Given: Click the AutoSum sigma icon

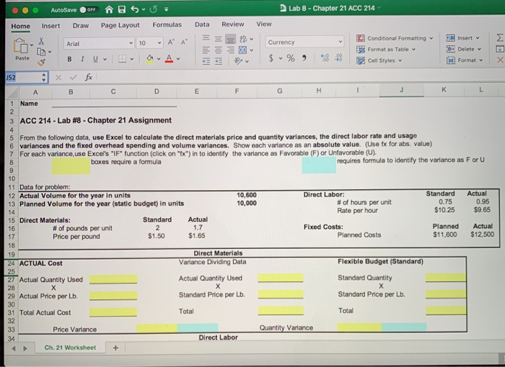Looking at the screenshot, I should 499,38.
